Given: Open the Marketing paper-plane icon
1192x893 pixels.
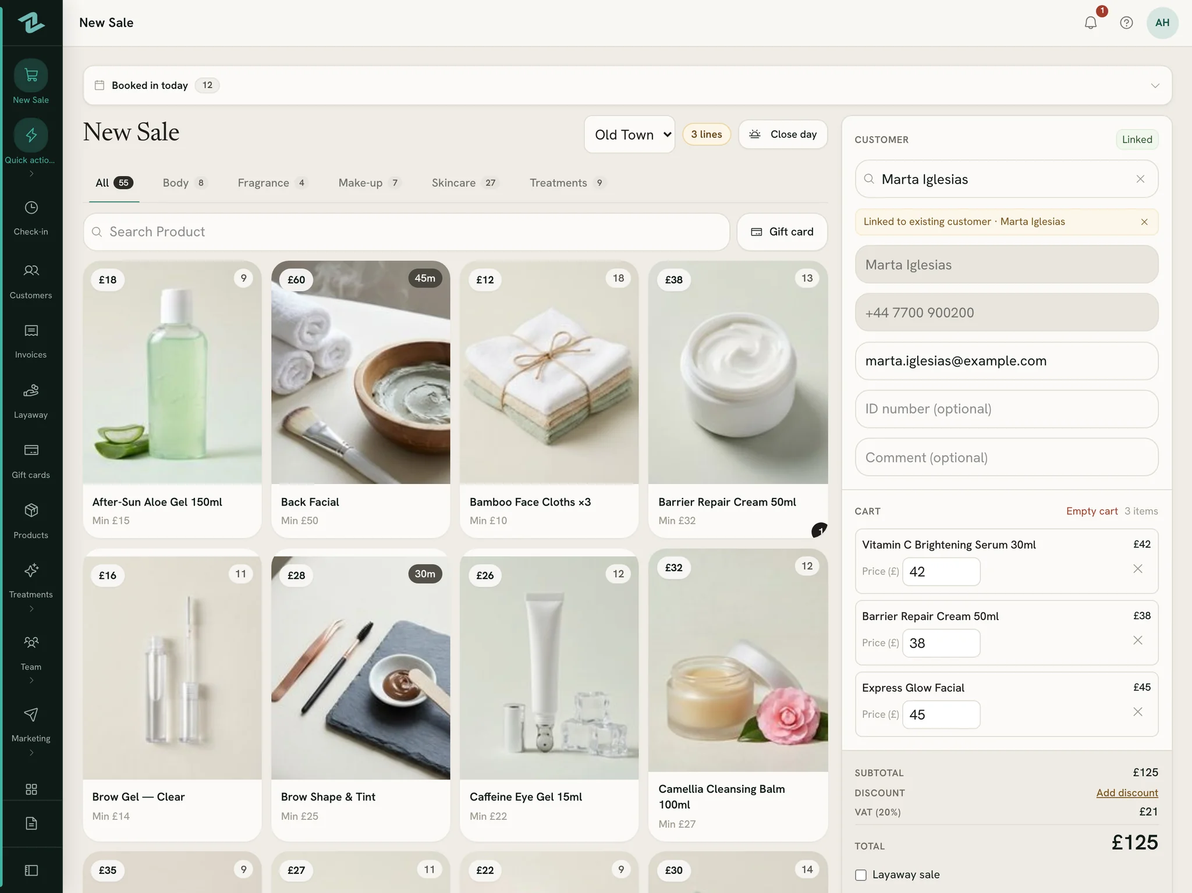Looking at the screenshot, I should pyautogui.click(x=31, y=714).
